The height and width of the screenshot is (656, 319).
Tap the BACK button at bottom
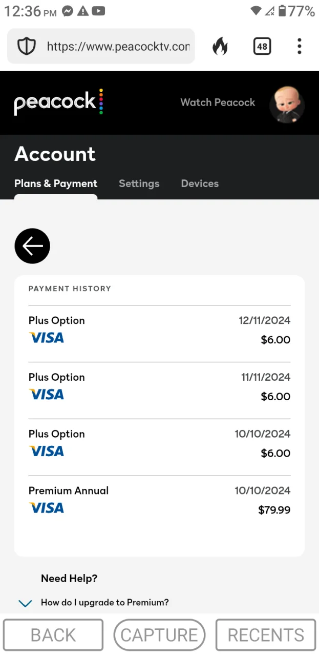[x=53, y=635]
